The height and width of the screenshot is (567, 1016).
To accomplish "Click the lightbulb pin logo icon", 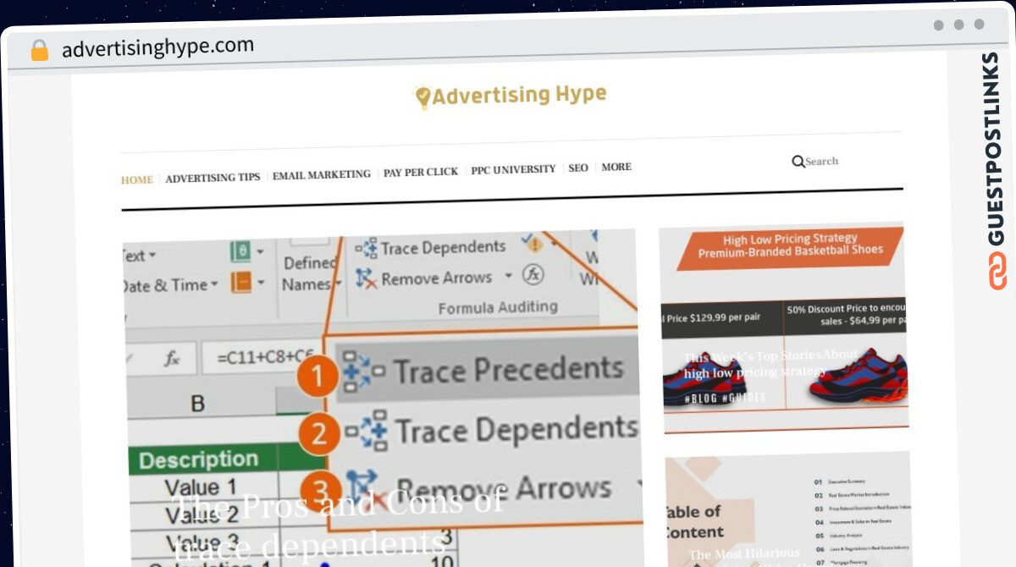I will point(422,98).
